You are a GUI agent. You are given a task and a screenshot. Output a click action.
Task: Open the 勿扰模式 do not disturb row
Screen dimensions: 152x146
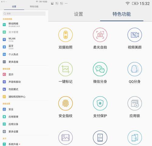[x=24, y=89]
